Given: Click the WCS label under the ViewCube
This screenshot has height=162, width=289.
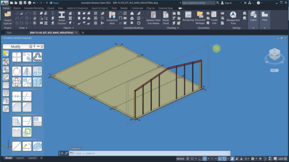Looking at the screenshot, I should 274,70.
